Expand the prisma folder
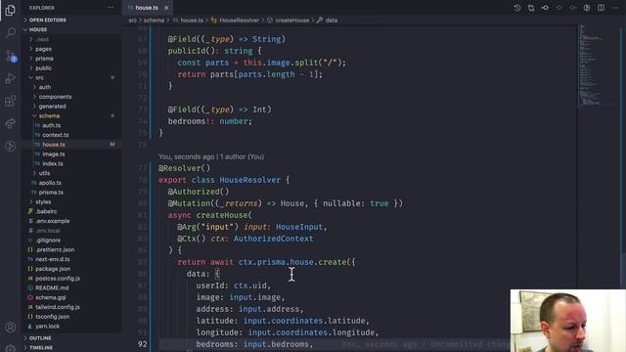This screenshot has width=626, height=352. tap(71, 59)
